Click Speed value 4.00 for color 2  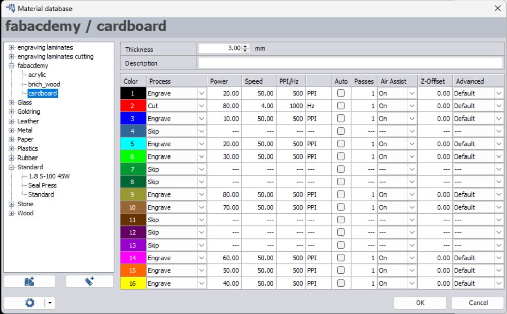point(259,106)
